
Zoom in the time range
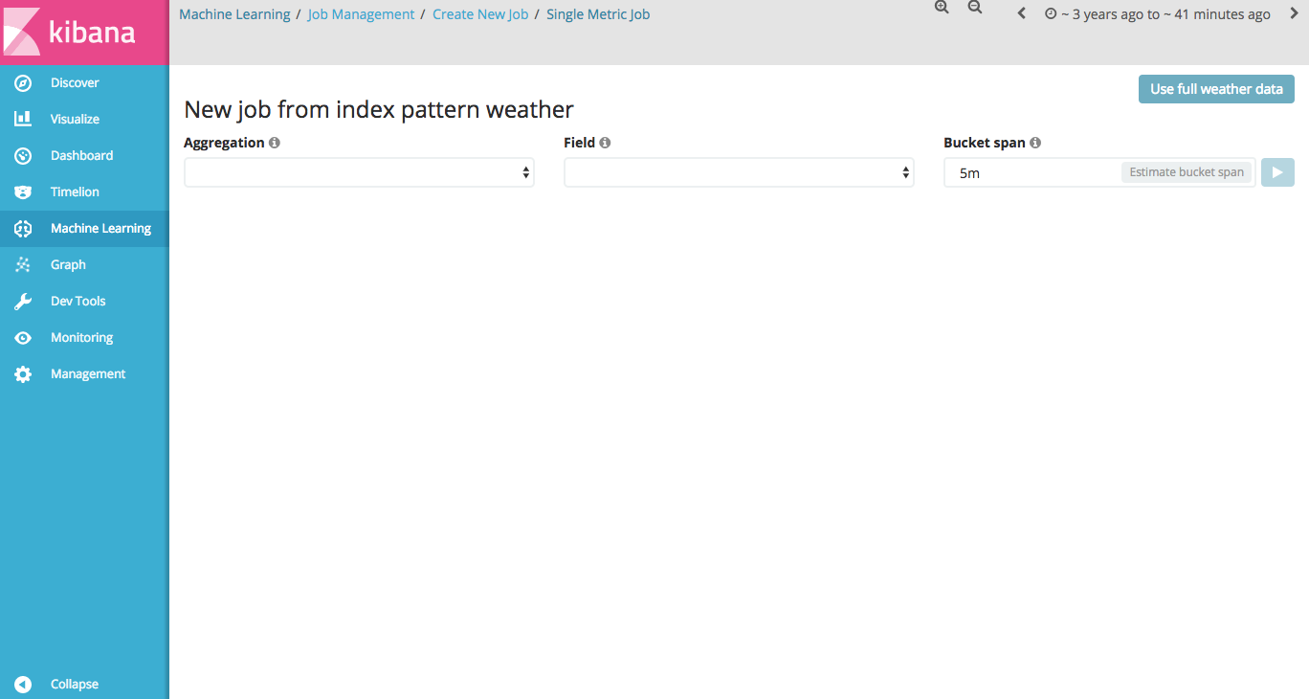tap(942, 8)
